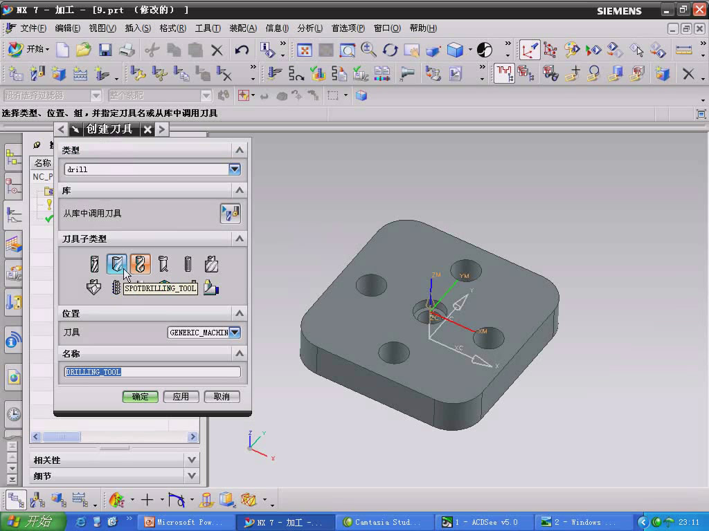
Task: Open the 文件(F) menu
Action: (33, 28)
